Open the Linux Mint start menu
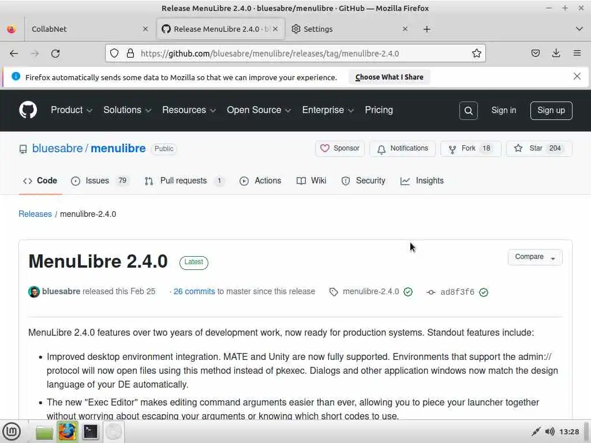Screen dimensions: 591x443 12,431
